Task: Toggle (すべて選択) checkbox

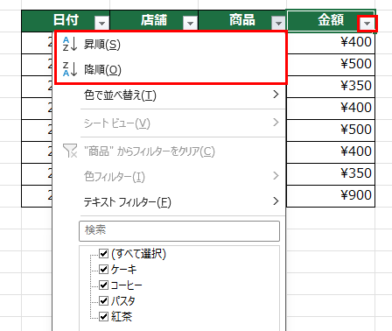Action: (103, 253)
